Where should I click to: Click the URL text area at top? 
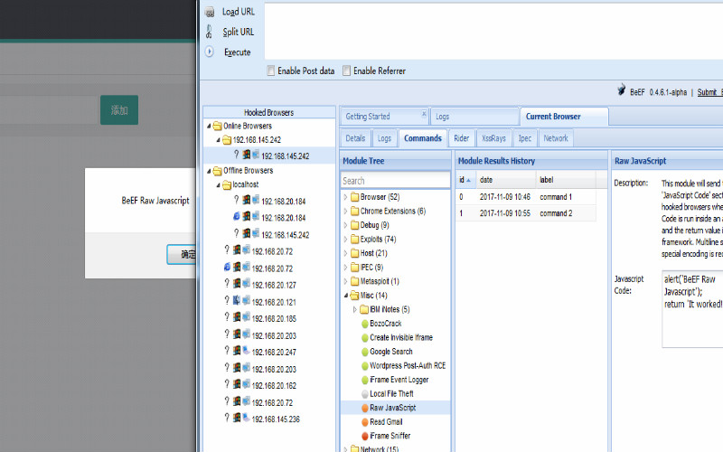click(x=493, y=32)
